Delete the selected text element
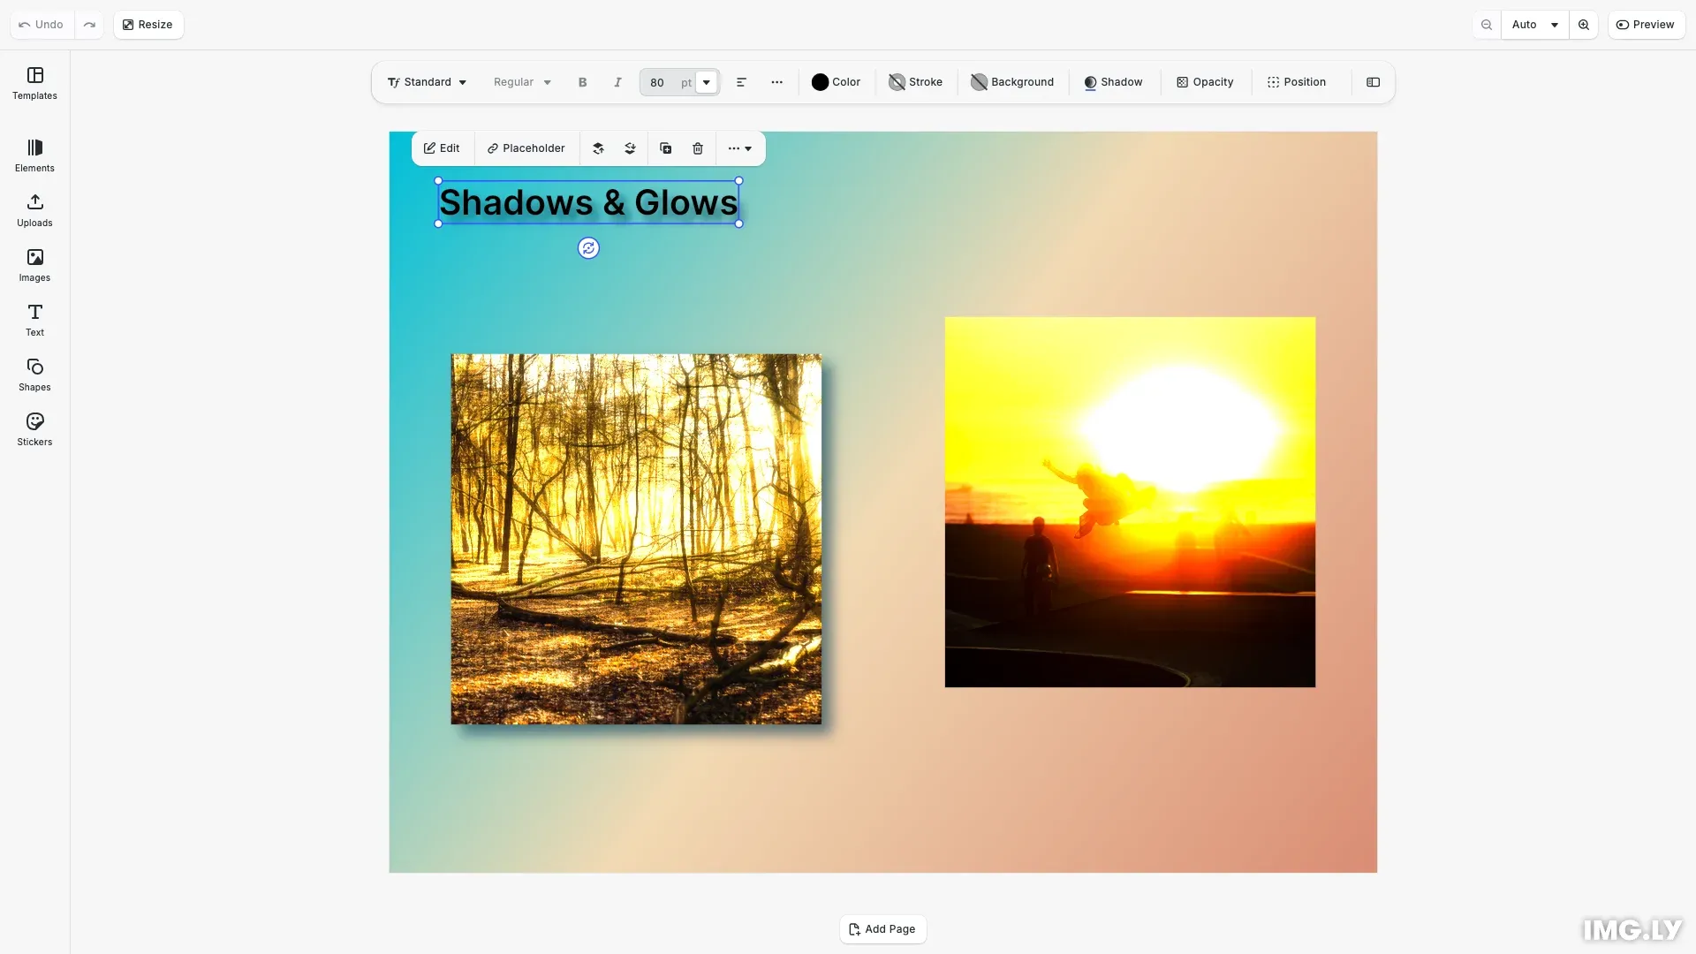Screen dimensions: 1696x954 pyautogui.click(x=698, y=148)
